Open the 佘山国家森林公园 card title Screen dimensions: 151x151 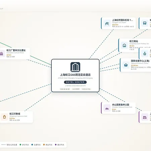120,105
